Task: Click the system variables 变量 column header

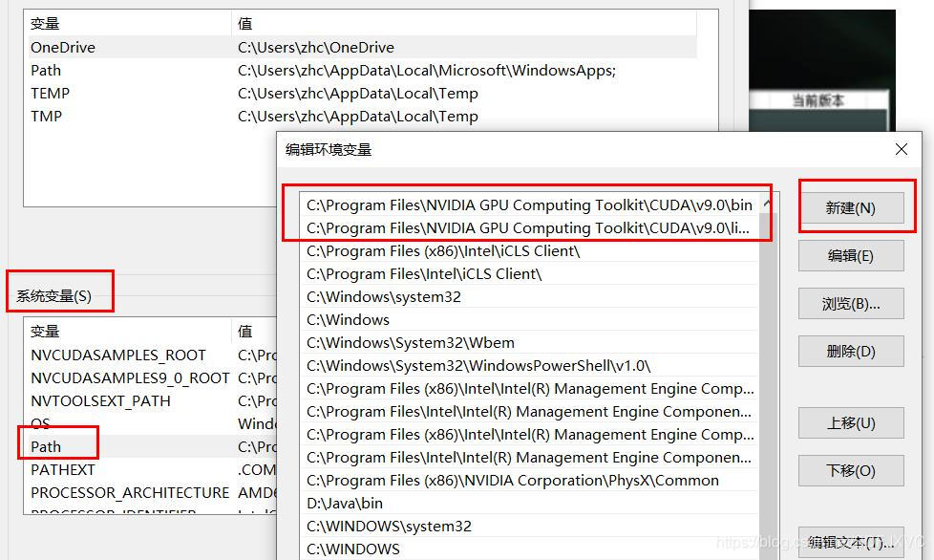Action: coord(129,331)
